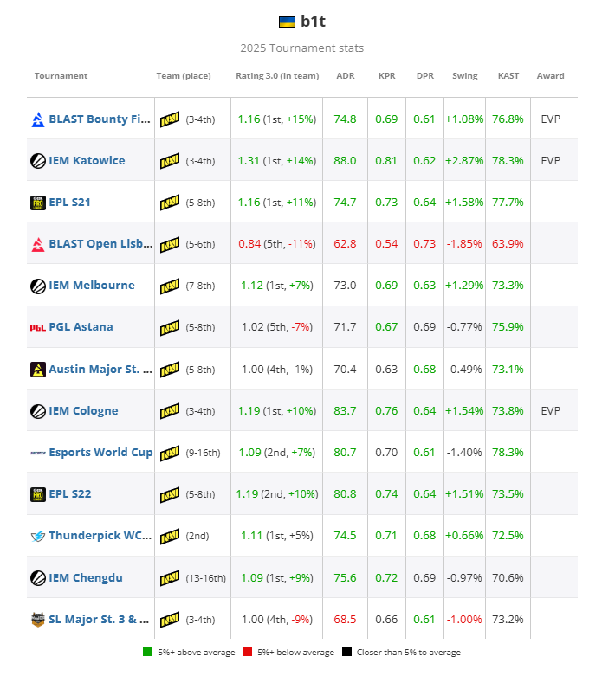Open the Thunderpick WC... tournament link
The image size is (602, 676).
click(x=100, y=536)
